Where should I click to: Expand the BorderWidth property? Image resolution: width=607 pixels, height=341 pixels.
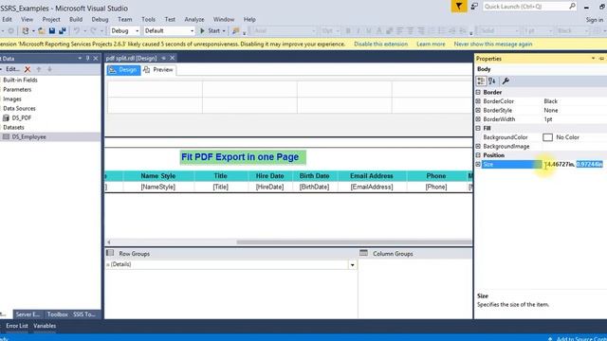coord(478,119)
